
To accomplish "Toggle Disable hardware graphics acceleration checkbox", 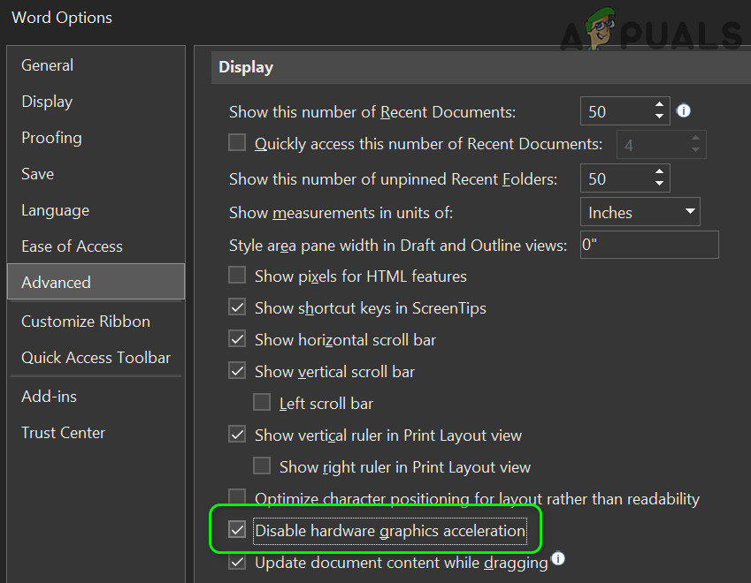I will 237,530.
